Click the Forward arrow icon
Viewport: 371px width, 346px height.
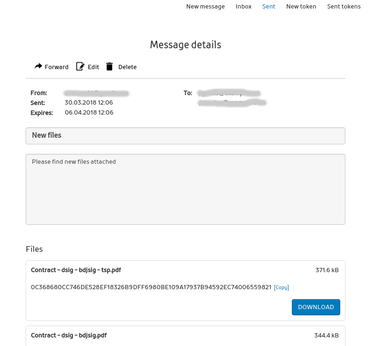(38, 67)
